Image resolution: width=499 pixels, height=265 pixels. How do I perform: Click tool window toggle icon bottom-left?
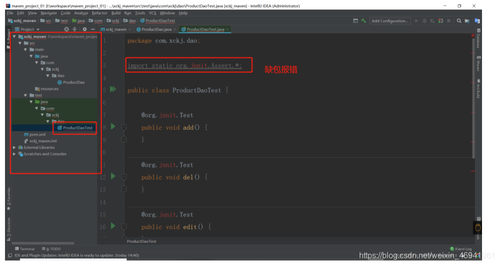[x=10, y=256]
